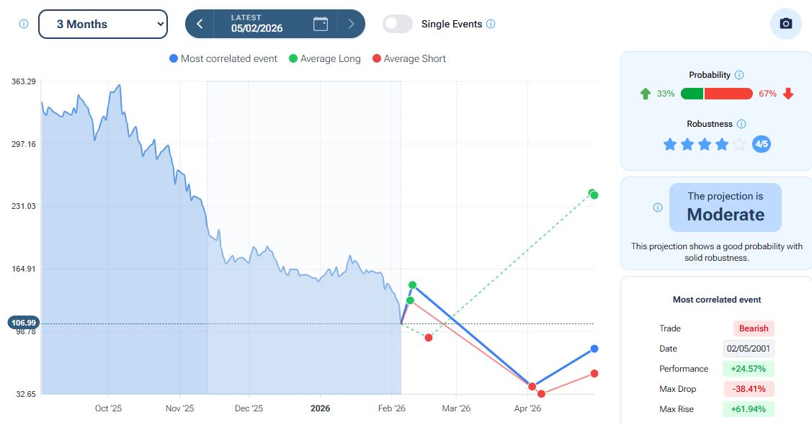Click the LATEST 05/02/2026 date field
The height and width of the screenshot is (425, 812).
(x=256, y=24)
